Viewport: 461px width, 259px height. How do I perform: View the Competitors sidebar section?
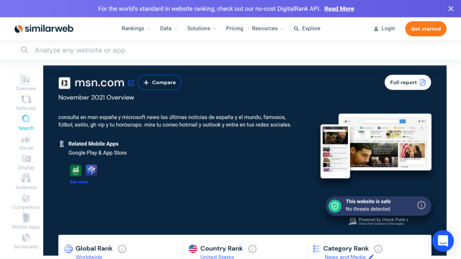[26, 202]
